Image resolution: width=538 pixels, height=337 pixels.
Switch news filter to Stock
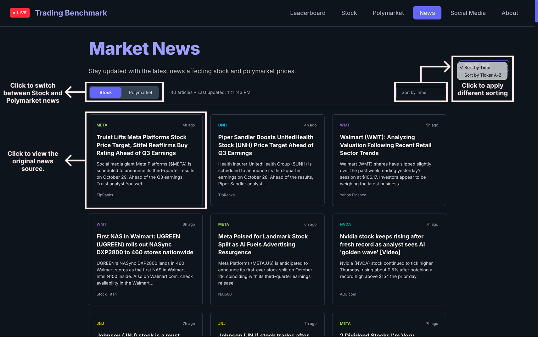tap(106, 92)
